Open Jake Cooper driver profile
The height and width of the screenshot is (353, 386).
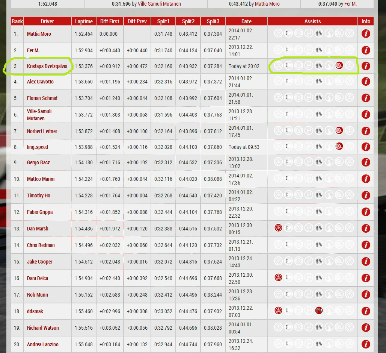click(40, 262)
